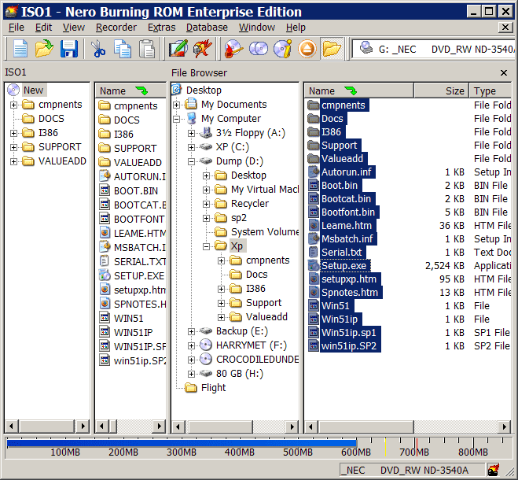The image size is (518, 480).
Task: Expand the sp2 folder node
Action: (x=206, y=218)
